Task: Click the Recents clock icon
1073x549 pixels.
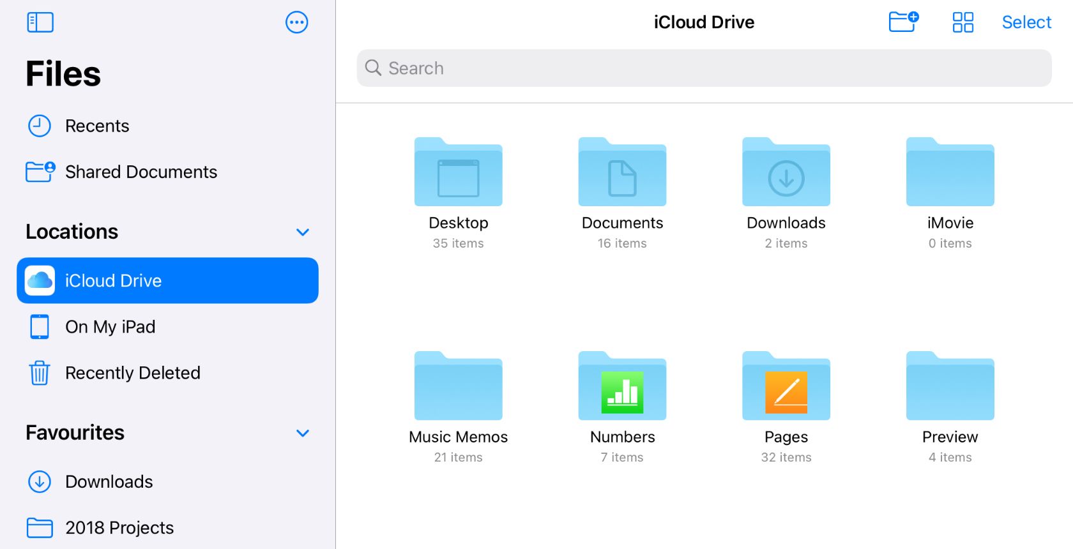Action: (x=40, y=126)
